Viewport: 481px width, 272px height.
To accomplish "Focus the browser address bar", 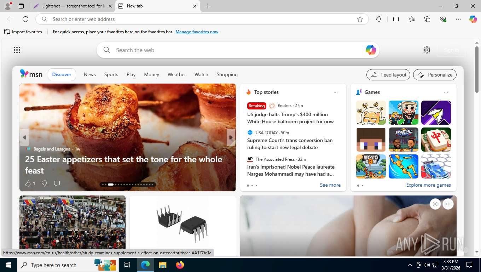I will tap(202, 19).
